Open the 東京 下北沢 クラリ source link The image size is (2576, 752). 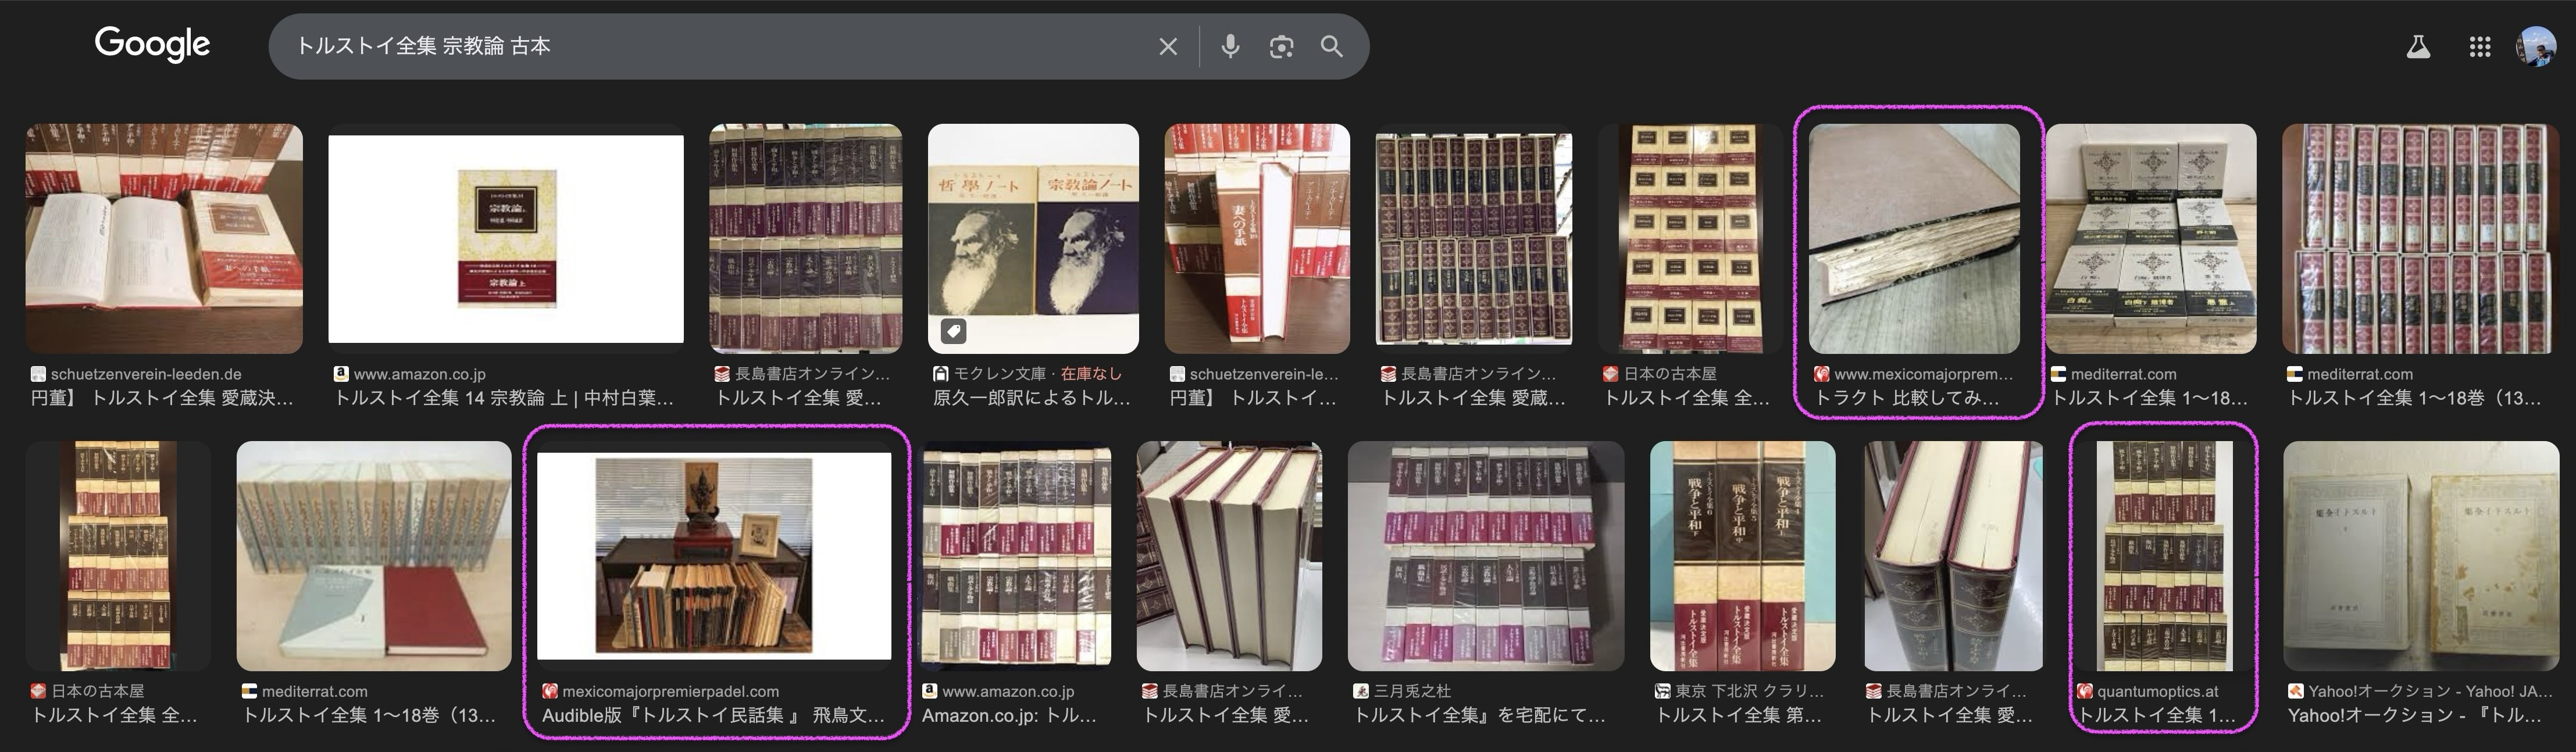[1739, 691]
